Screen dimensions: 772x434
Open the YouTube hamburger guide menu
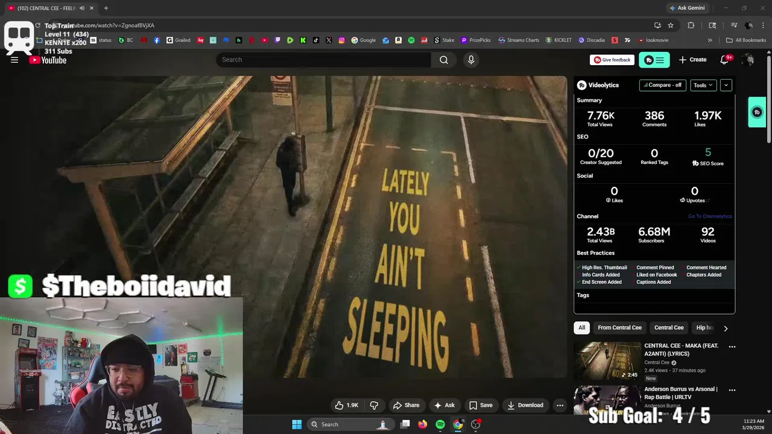(14, 60)
